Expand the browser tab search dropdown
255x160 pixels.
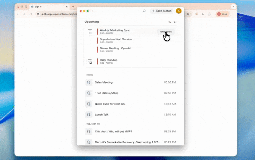point(233,7)
